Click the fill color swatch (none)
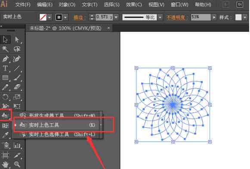Screen dimensions: 250x169 tap(43, 17)
